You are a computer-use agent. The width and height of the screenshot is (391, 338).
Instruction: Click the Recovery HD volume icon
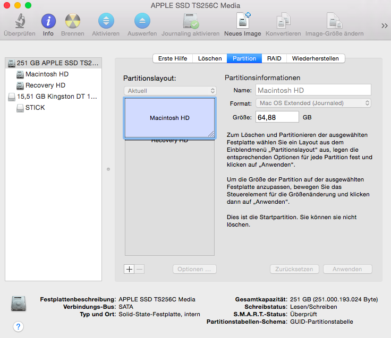(20, 85)
